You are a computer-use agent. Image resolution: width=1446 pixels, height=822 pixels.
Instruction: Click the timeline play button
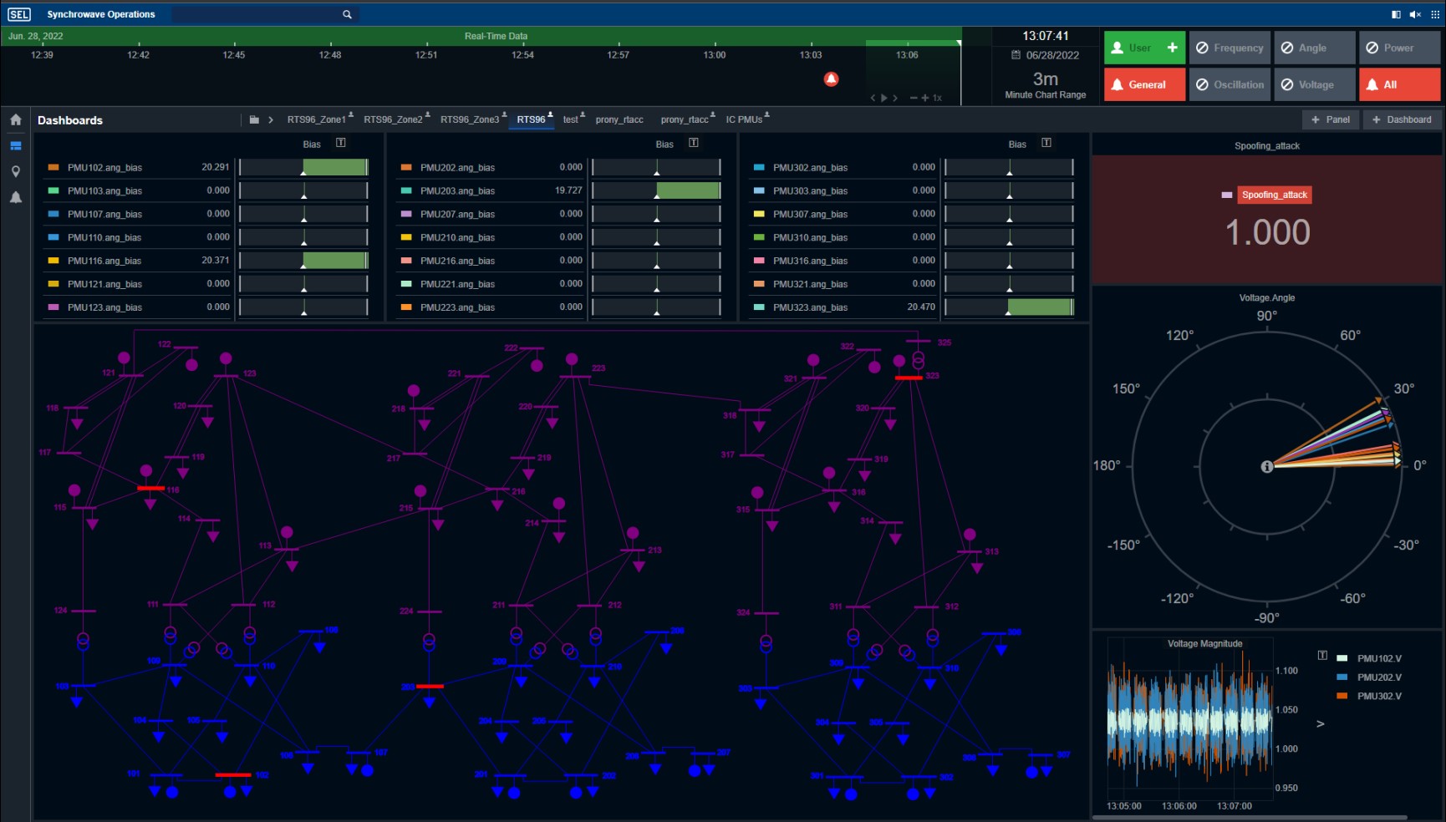click(x=884, y=98)
